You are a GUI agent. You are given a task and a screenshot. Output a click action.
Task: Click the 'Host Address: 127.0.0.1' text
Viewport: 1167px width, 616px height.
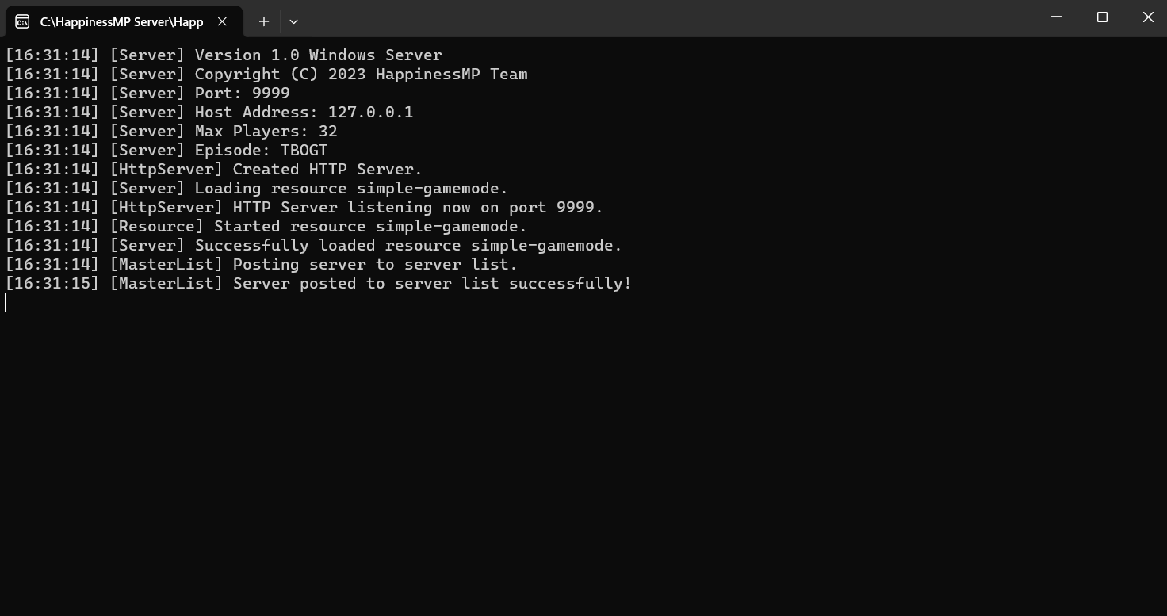pos(304,113)
